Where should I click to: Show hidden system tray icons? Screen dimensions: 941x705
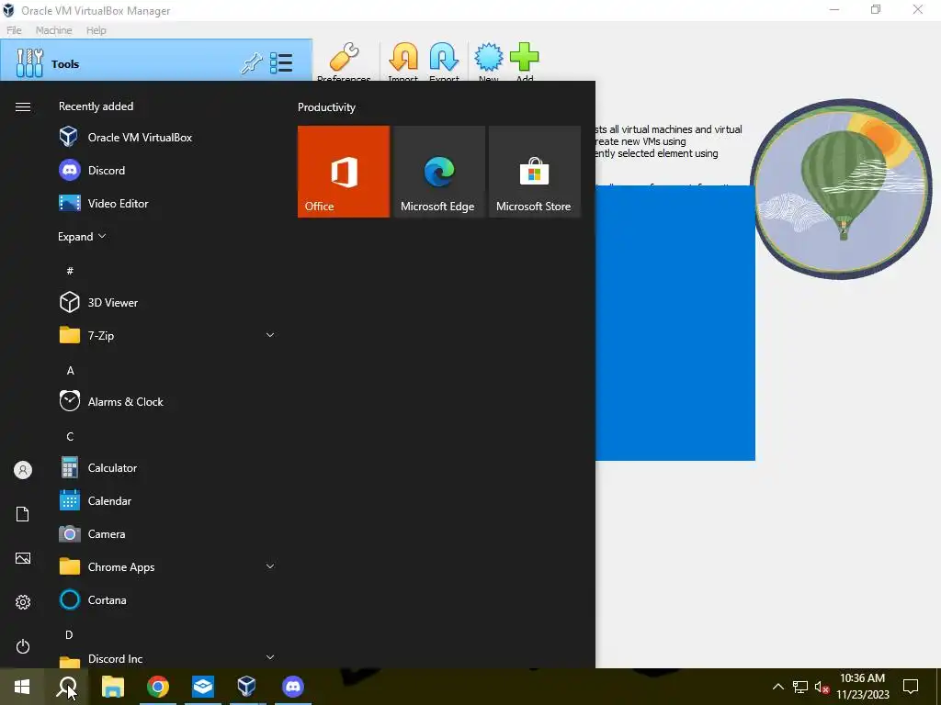click(777, 687)
